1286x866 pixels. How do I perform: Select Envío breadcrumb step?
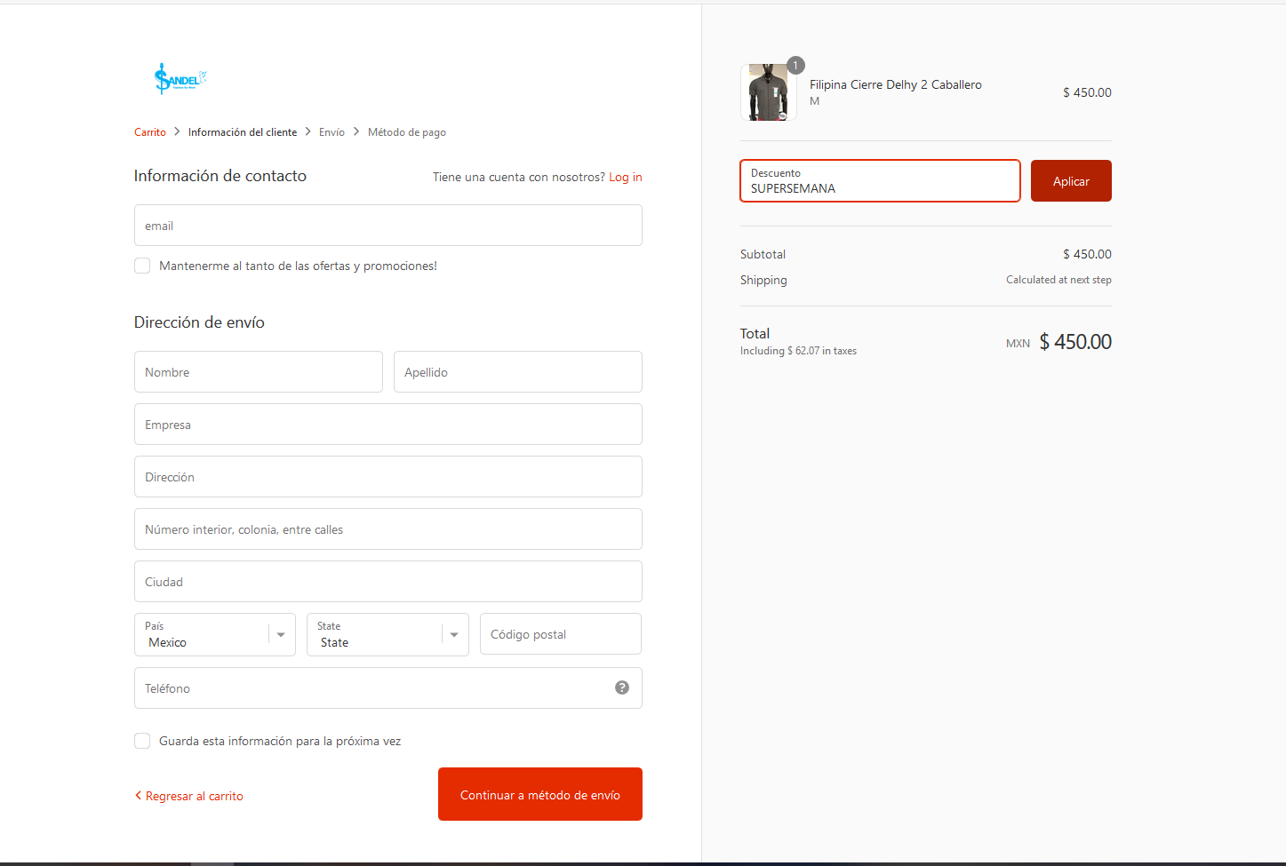[x=331, y=132]
